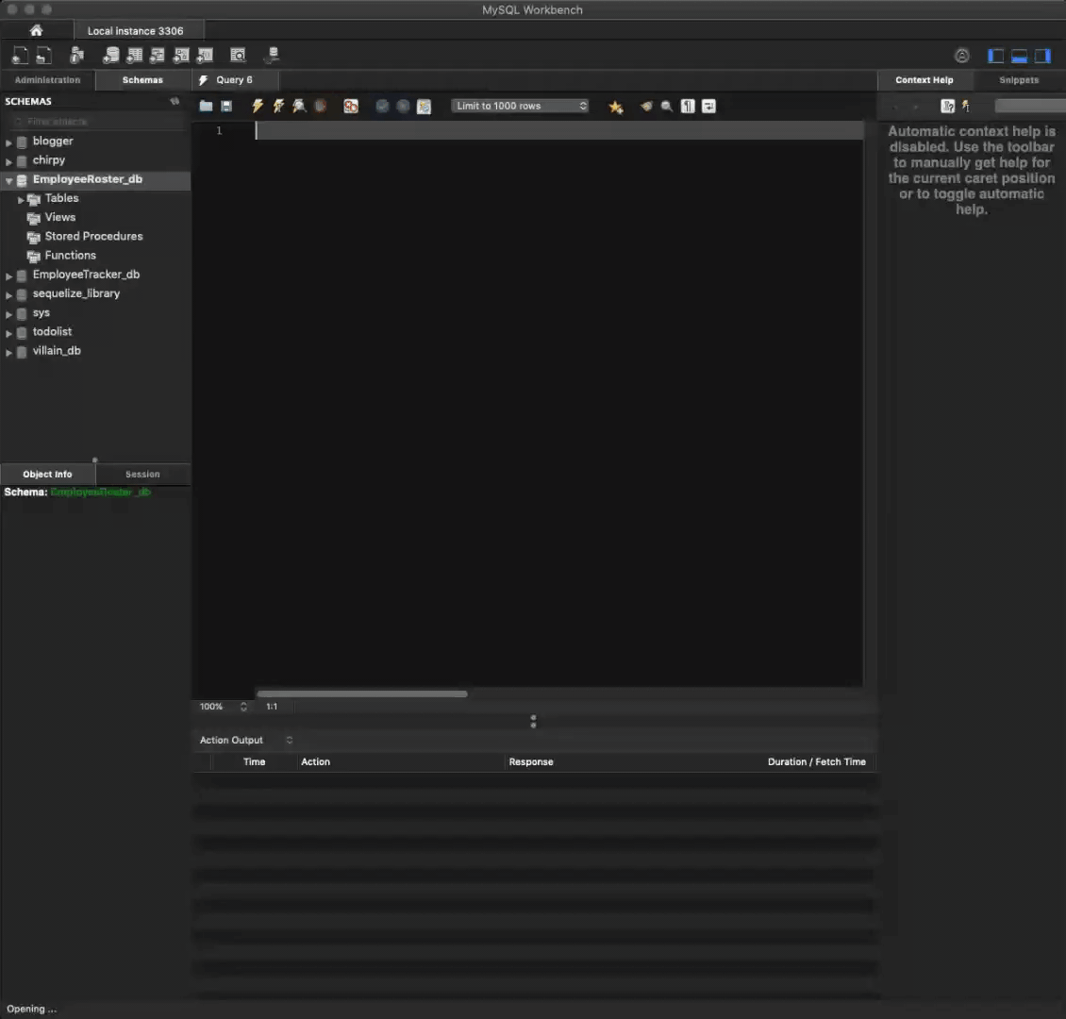
Task: Create a new stored procedure icon
Action: tap(181, 55)
